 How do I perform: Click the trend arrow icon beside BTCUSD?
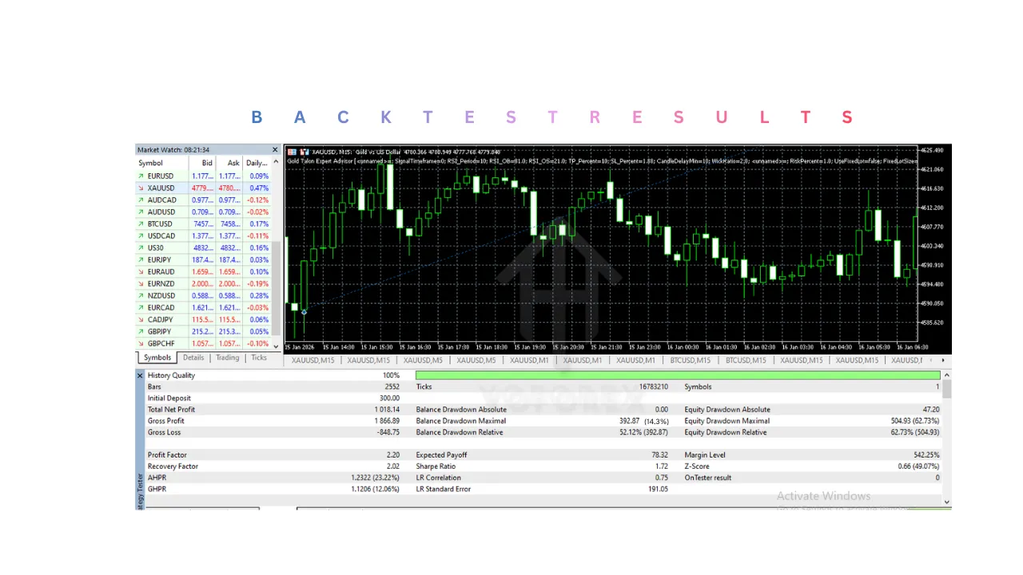(x=141, y=224)
